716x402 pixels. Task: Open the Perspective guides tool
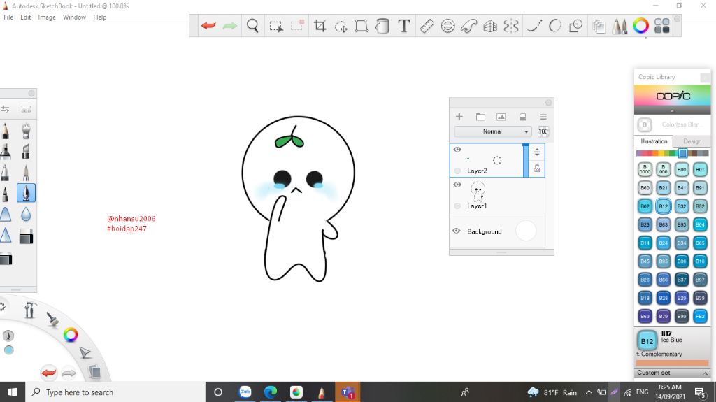point(490,27)
